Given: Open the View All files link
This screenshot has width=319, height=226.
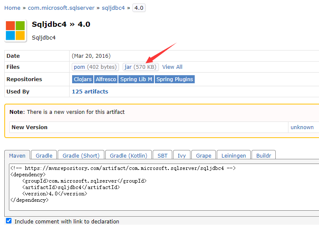Looking at the screenshot, I should tap(172, 67).
